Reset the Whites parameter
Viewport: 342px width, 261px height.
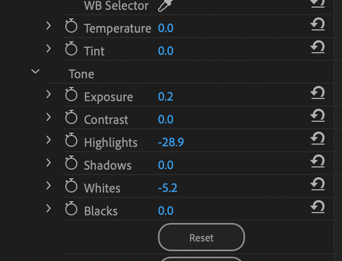pyautogui.click(x=317, y=185)
